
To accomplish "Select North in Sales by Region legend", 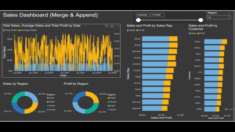I will click(51, 106).
